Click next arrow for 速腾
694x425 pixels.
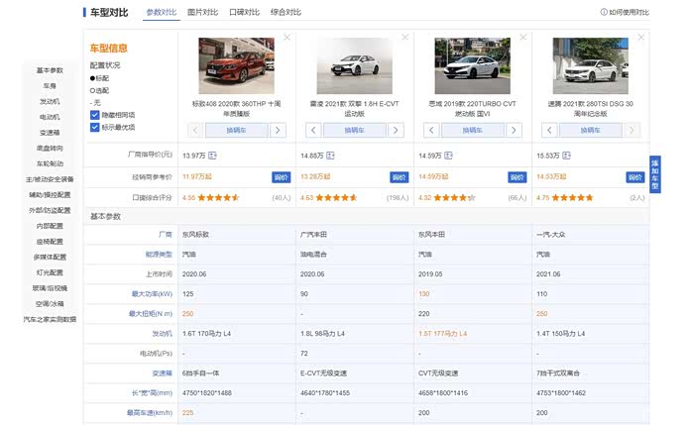[x=632, y=130]
